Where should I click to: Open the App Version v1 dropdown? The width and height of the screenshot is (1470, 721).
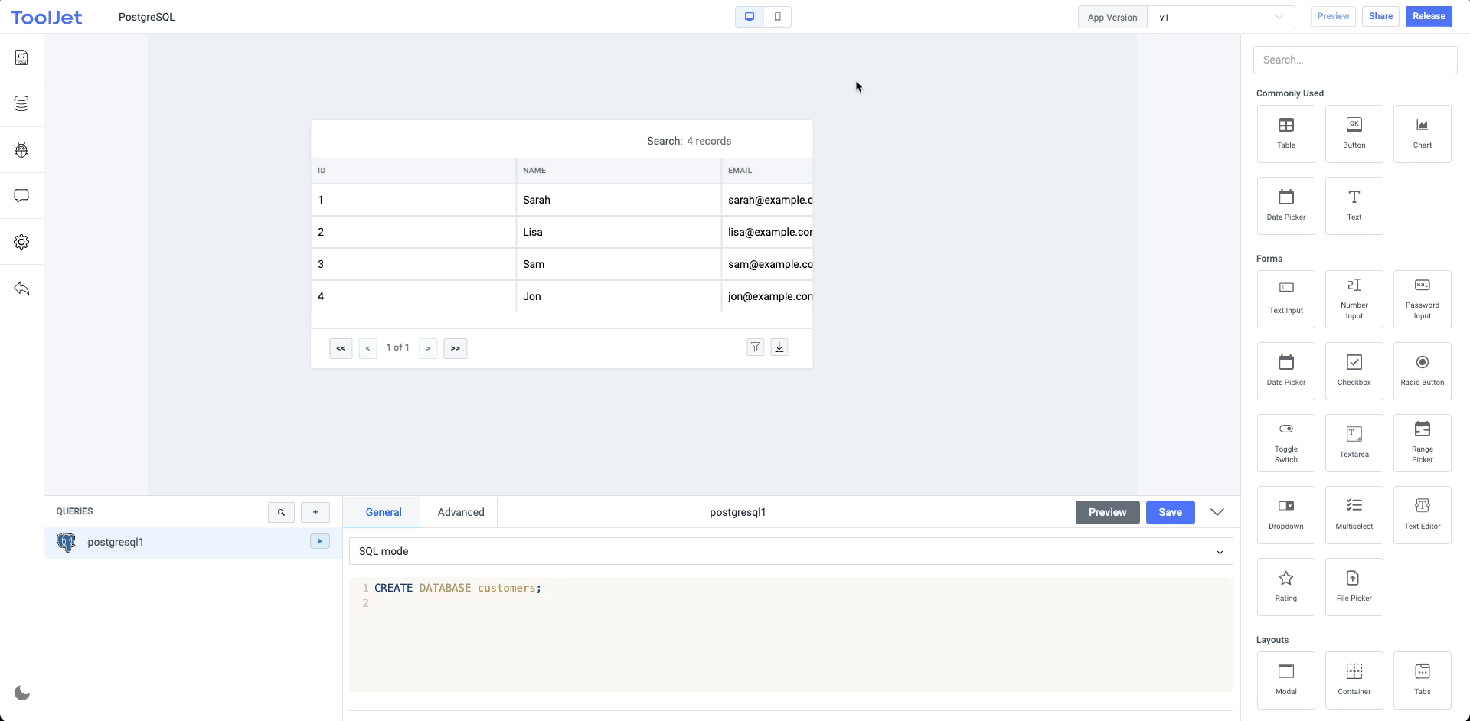(x=1220, y=17)
